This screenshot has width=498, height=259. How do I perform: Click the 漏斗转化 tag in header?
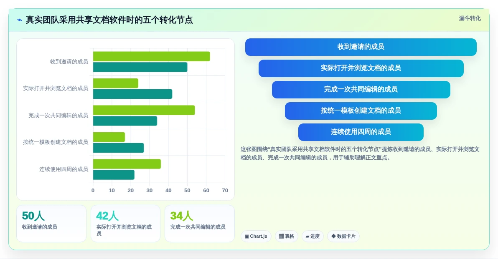click(x=470, y=18)
